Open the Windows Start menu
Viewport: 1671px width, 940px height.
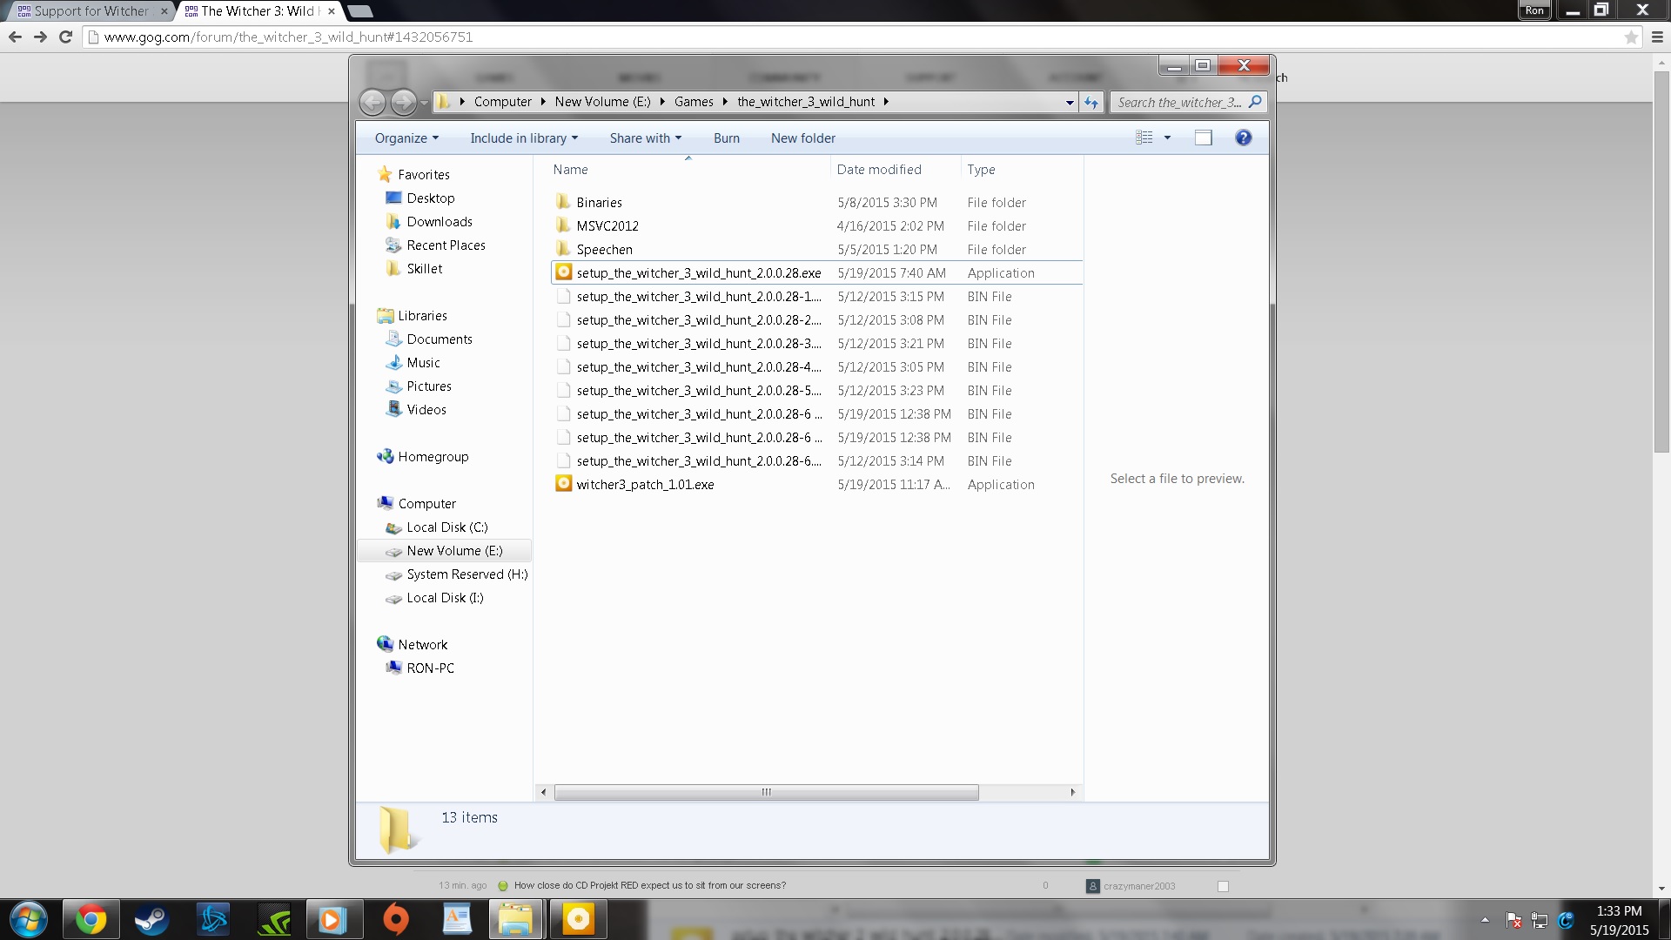coord(28,919)
